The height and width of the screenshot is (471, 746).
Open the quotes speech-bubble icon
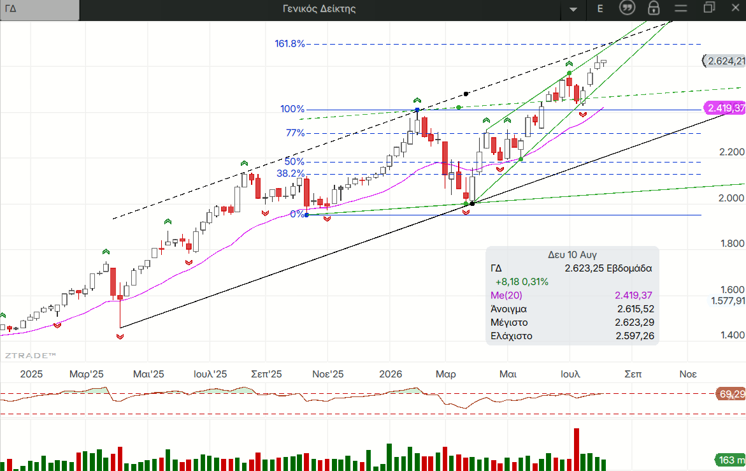click(627, 8)
